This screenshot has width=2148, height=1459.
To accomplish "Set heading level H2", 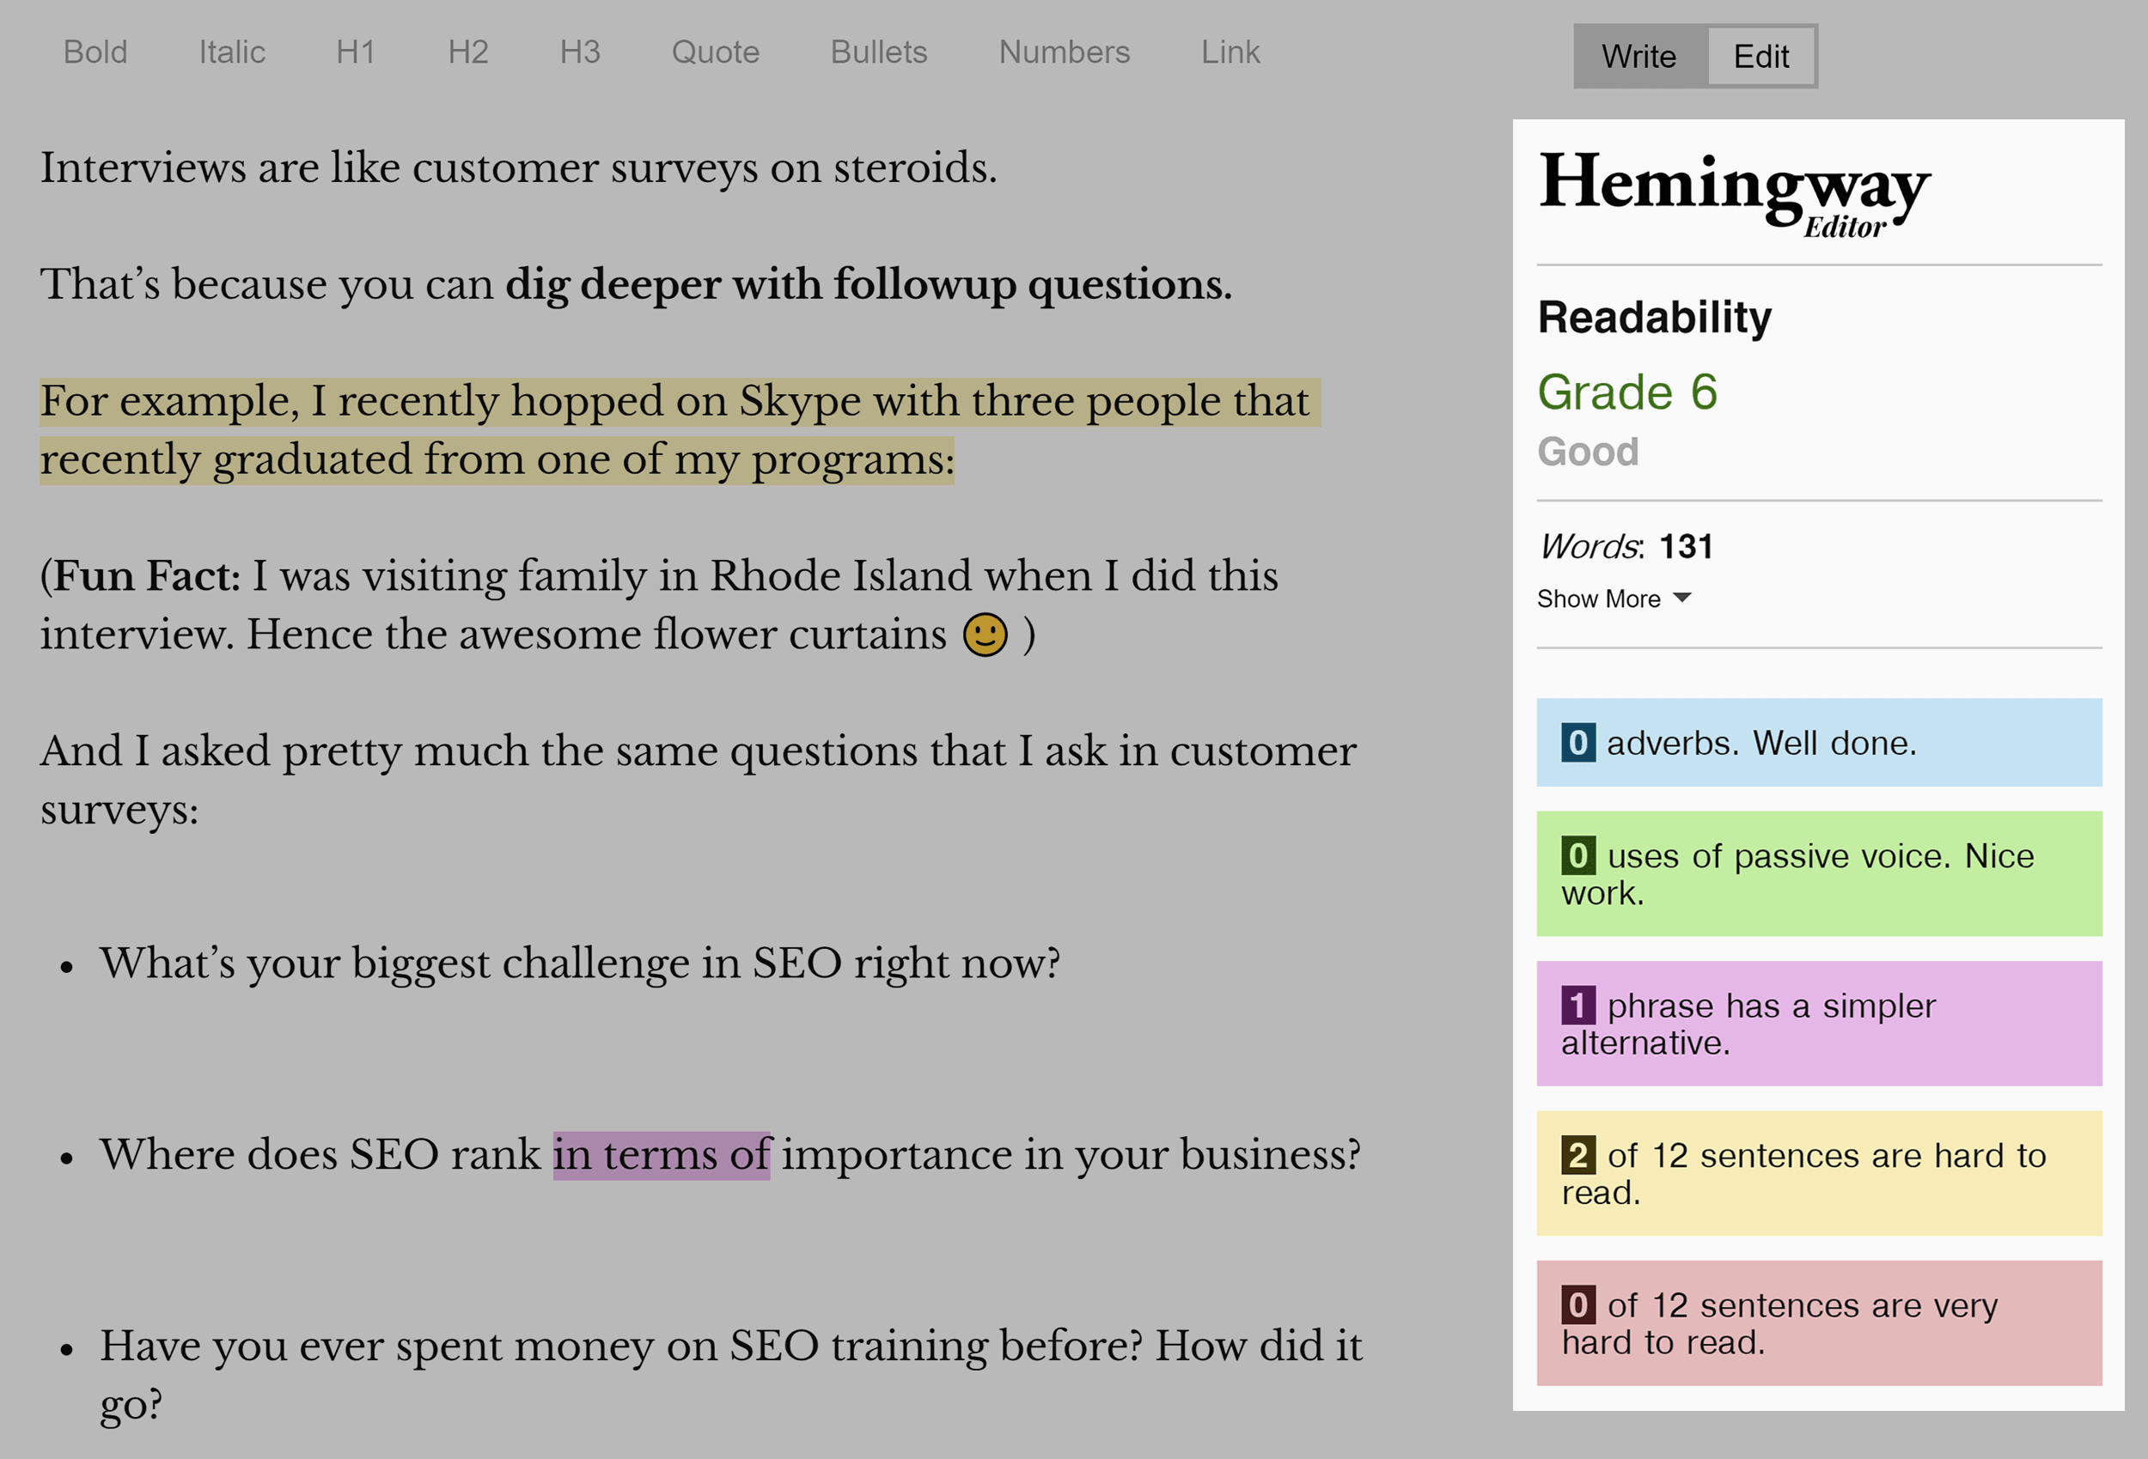I will tap(467, 52).
